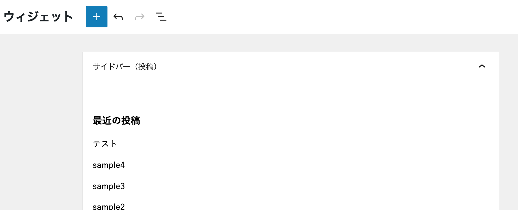
Task: Open the list view outline
Action: click(161, 17)
